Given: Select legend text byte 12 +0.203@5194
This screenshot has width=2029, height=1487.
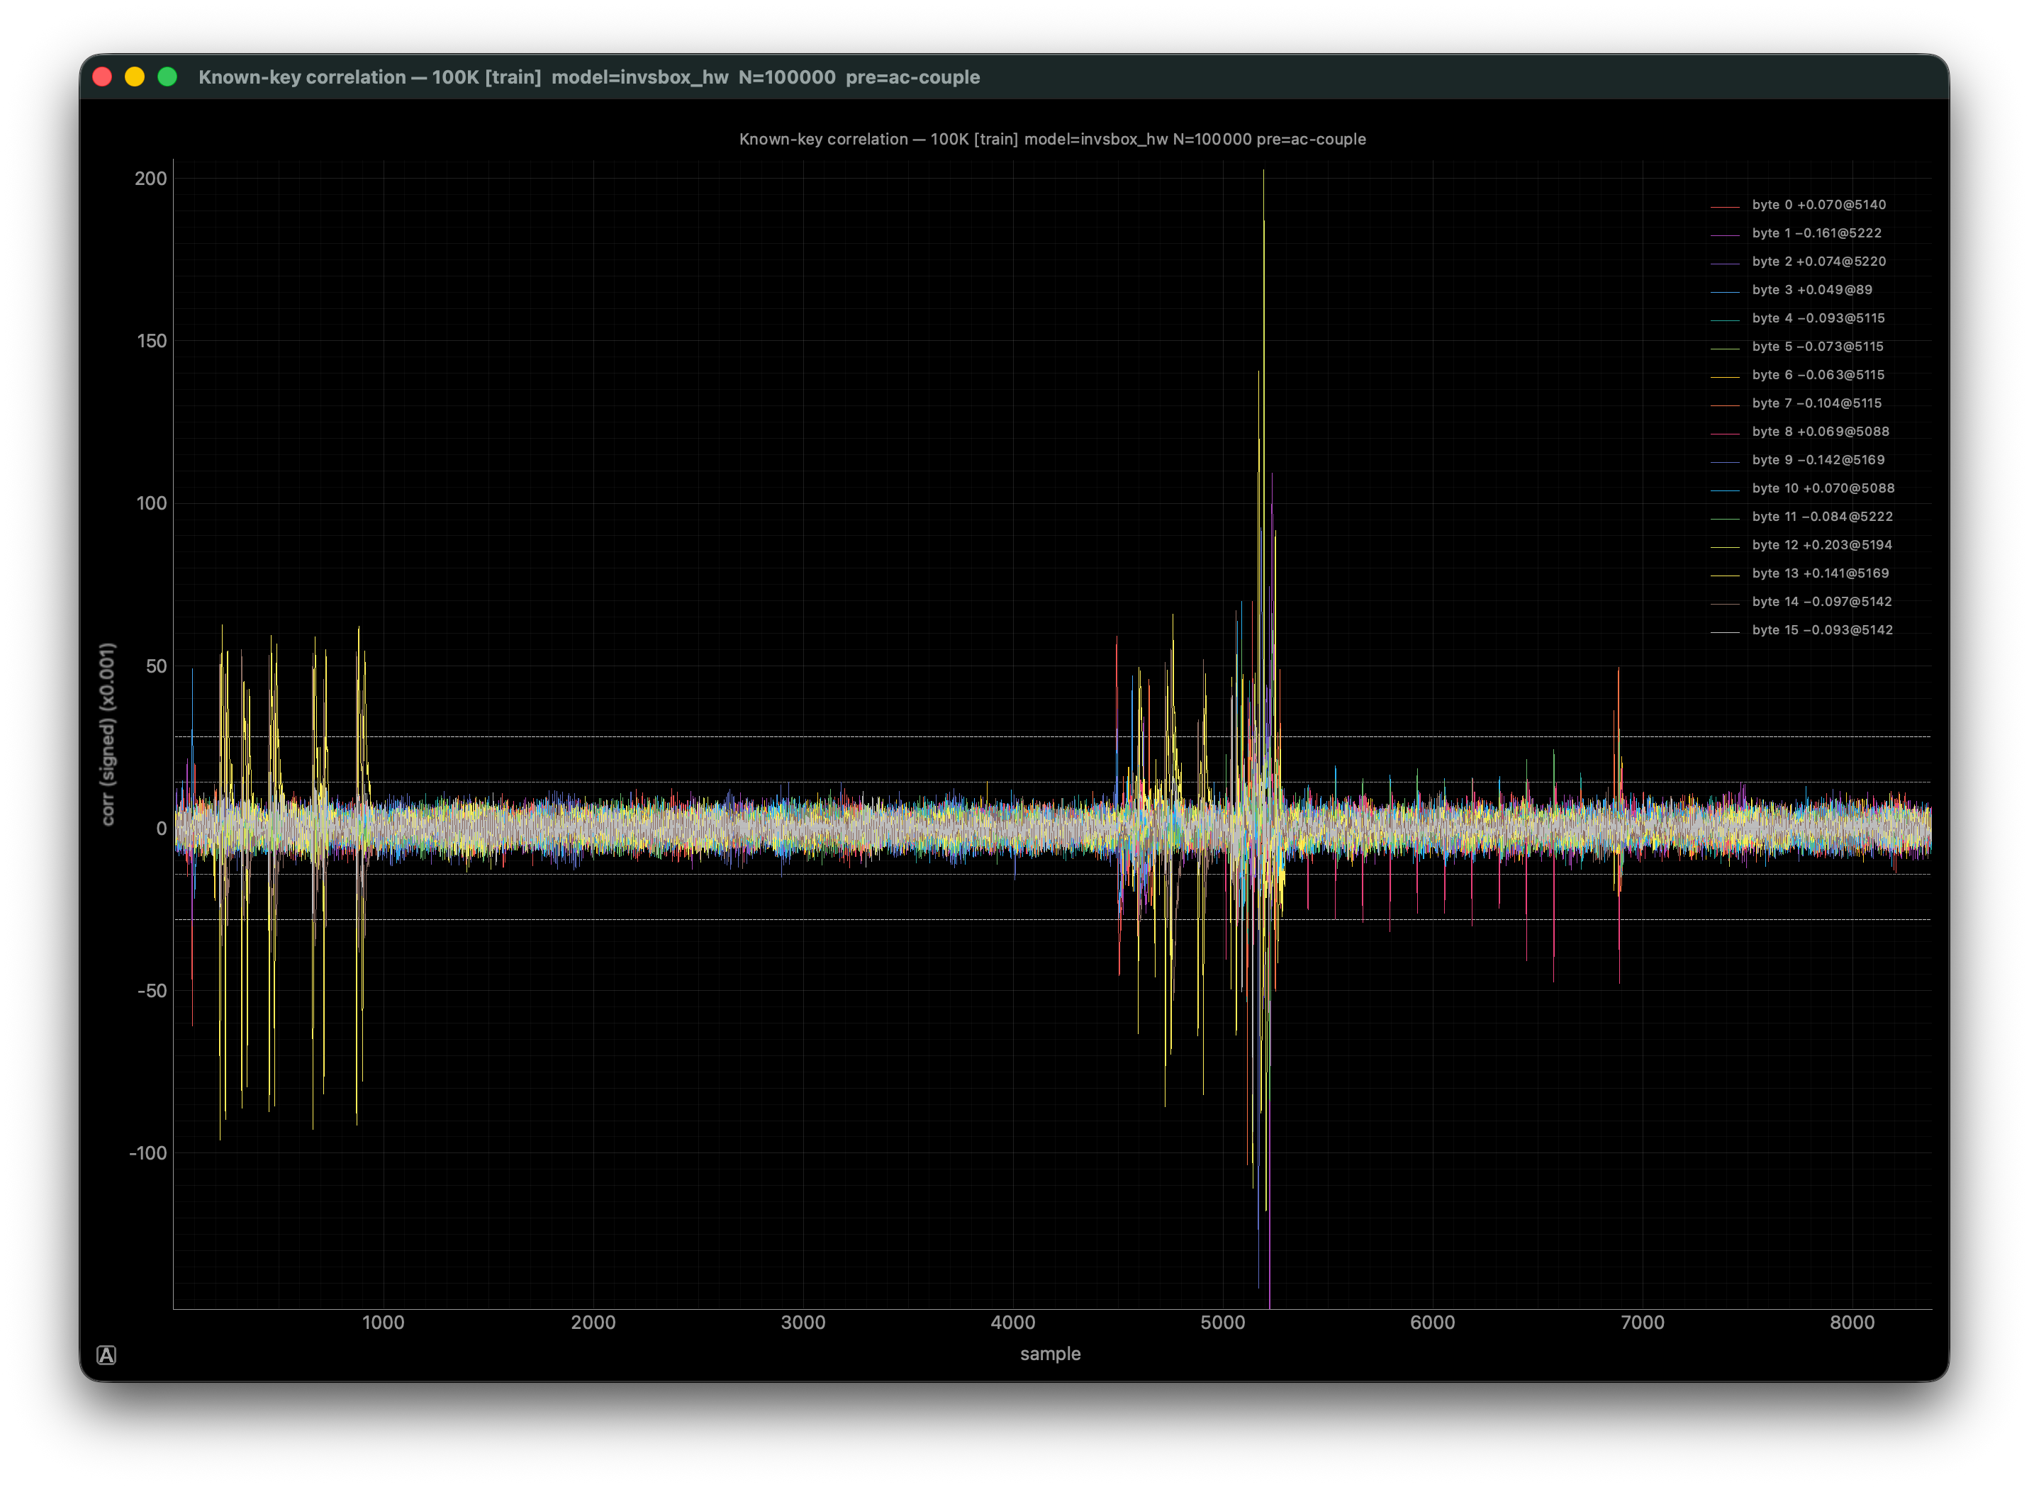Looking at the screenshot, I should (1822, 546).
